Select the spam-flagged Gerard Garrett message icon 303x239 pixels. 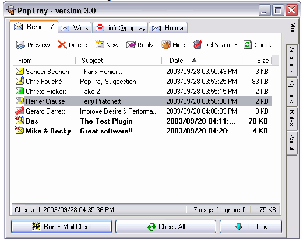[x=20, y=111]
